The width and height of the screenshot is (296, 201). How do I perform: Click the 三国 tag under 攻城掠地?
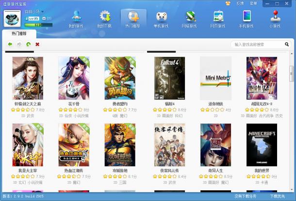[x=122, y=182]
